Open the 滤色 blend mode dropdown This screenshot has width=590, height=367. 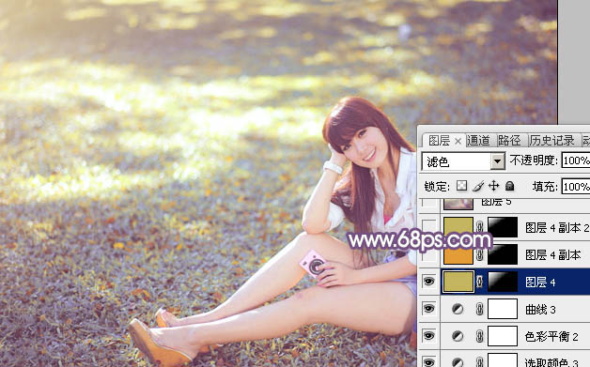[498, 161]
